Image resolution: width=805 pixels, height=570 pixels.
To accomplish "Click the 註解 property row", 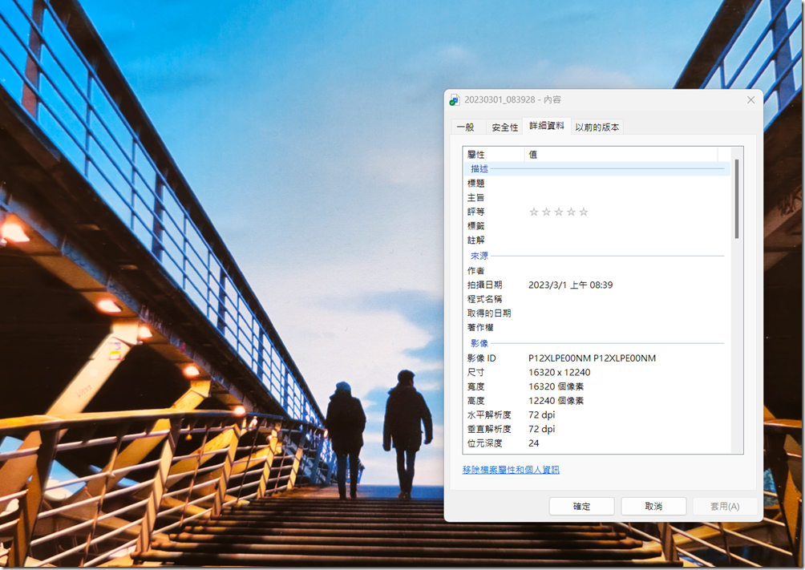I will pyautogui.click(x=597, y=240).
